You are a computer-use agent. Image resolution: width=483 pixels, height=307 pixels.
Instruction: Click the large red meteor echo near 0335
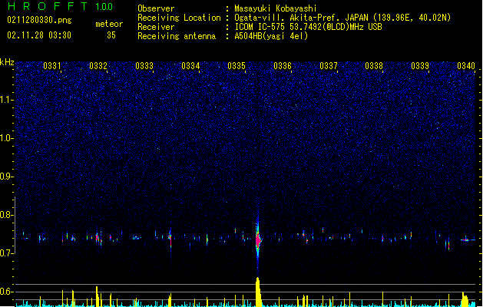click(x=258, y=240)
